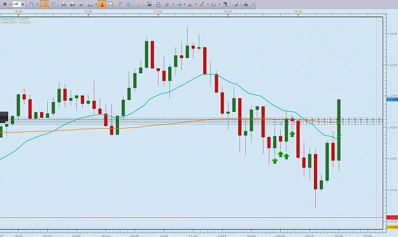Screen dimensions: 398x237
Task: Click the green tree icon
Action: 246,4
